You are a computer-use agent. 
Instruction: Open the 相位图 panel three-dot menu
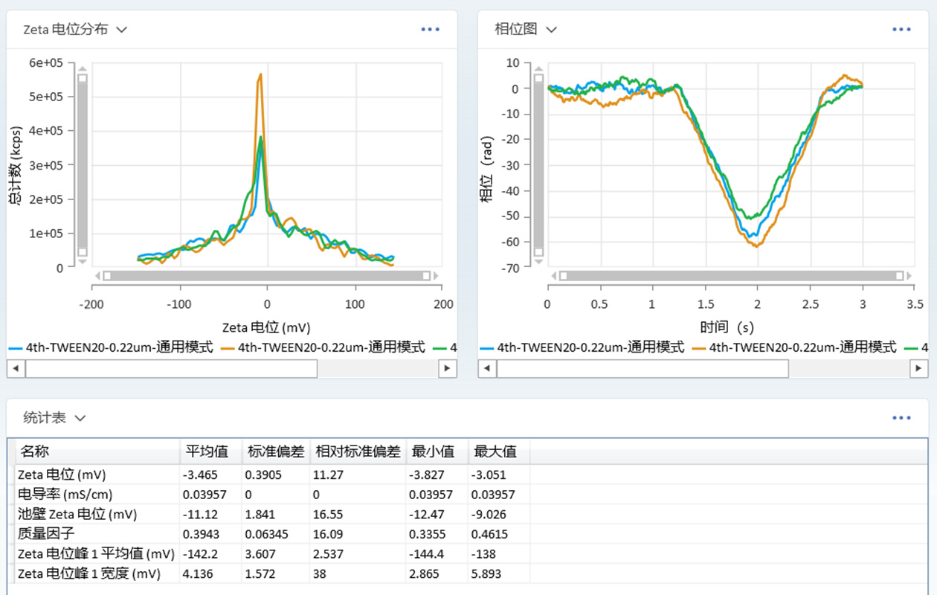click(x=901, y=29)
